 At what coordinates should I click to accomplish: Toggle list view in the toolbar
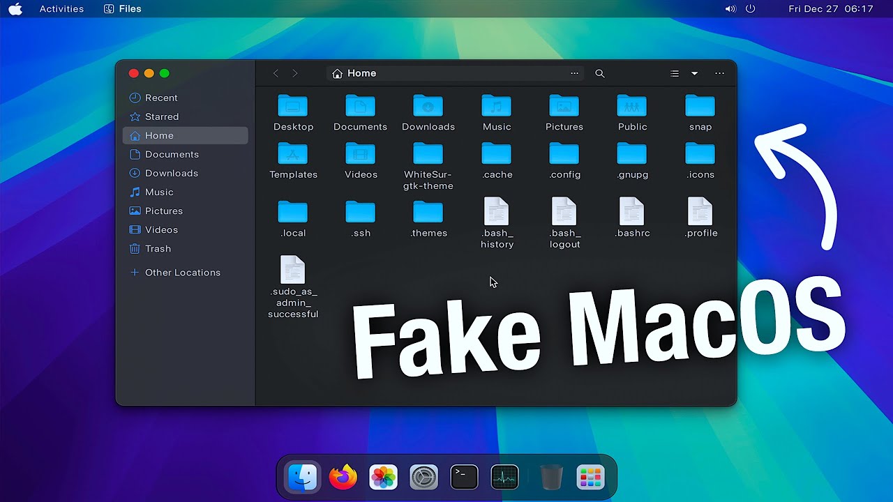pyautogui.click(x=675, y=73)
